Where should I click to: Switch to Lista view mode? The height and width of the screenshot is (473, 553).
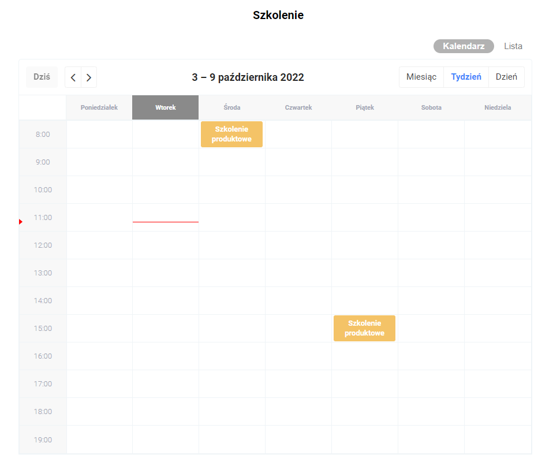[x=513, y=46]
